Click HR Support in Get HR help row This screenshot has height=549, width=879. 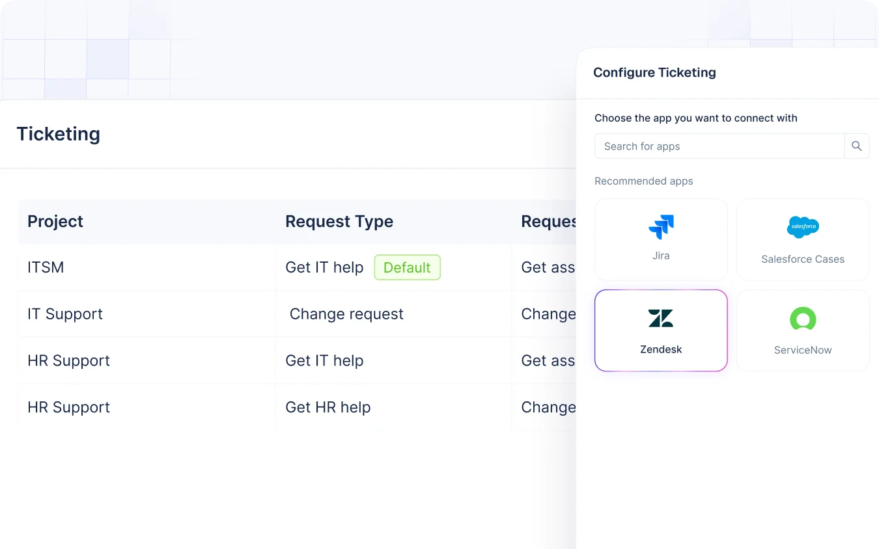pos(68,407)
